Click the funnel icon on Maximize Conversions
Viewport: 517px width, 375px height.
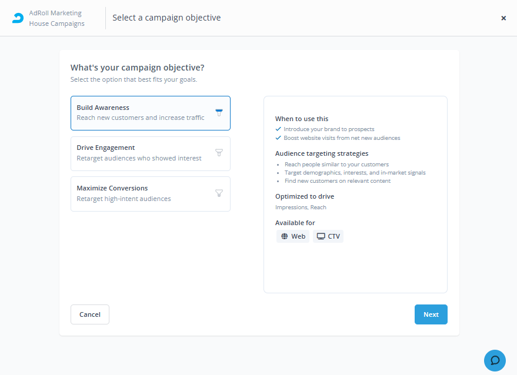(x=219, y=193)
